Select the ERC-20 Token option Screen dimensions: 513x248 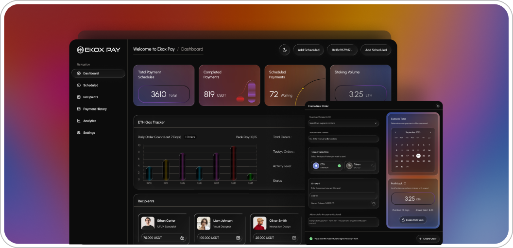(x=360, y=166)
